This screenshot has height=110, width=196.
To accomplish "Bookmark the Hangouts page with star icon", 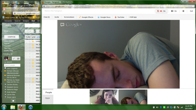I will coord(193,6).
